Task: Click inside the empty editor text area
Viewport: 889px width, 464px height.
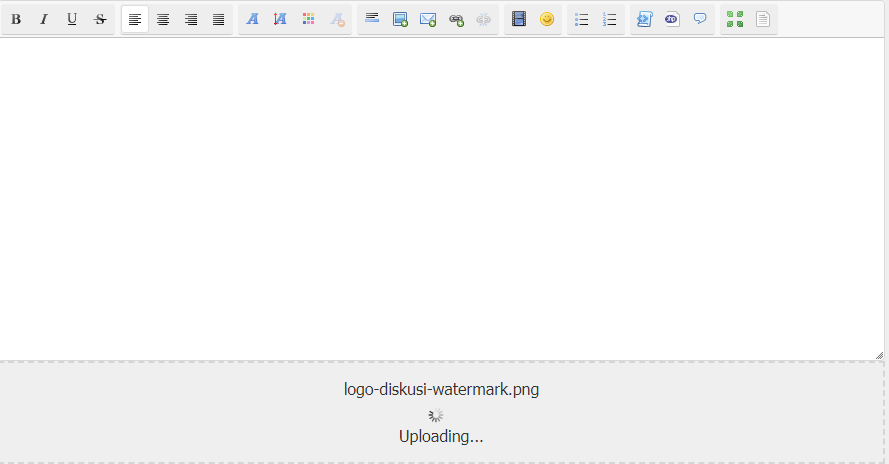Action: pos(439,200)
